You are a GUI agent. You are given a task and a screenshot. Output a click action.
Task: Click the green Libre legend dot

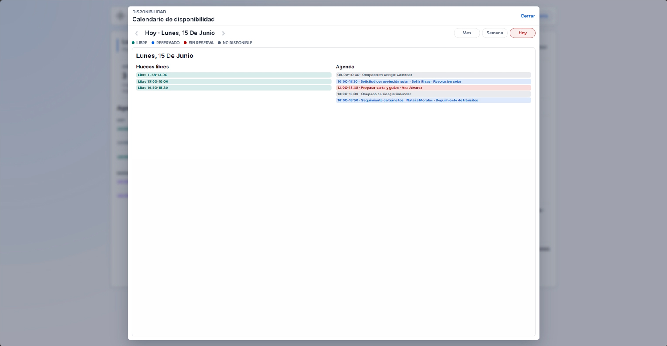click(133, 43)
